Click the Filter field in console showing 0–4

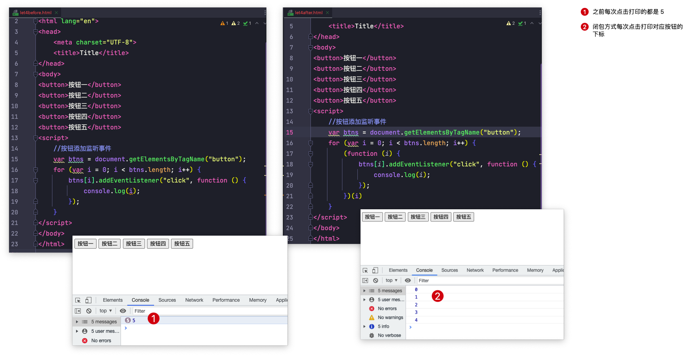coord(489,280)
